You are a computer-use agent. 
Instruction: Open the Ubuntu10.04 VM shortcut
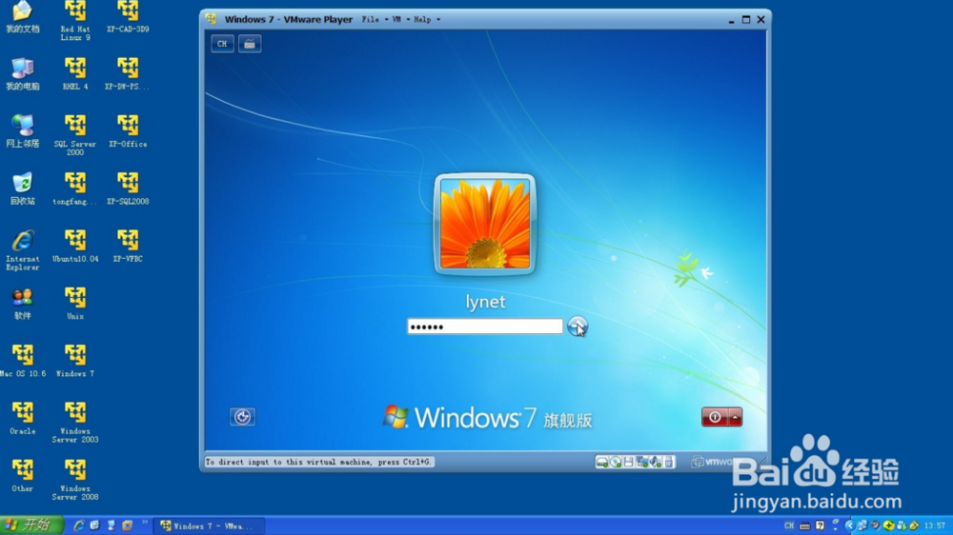pyautogui.click(x=75, y=246)
